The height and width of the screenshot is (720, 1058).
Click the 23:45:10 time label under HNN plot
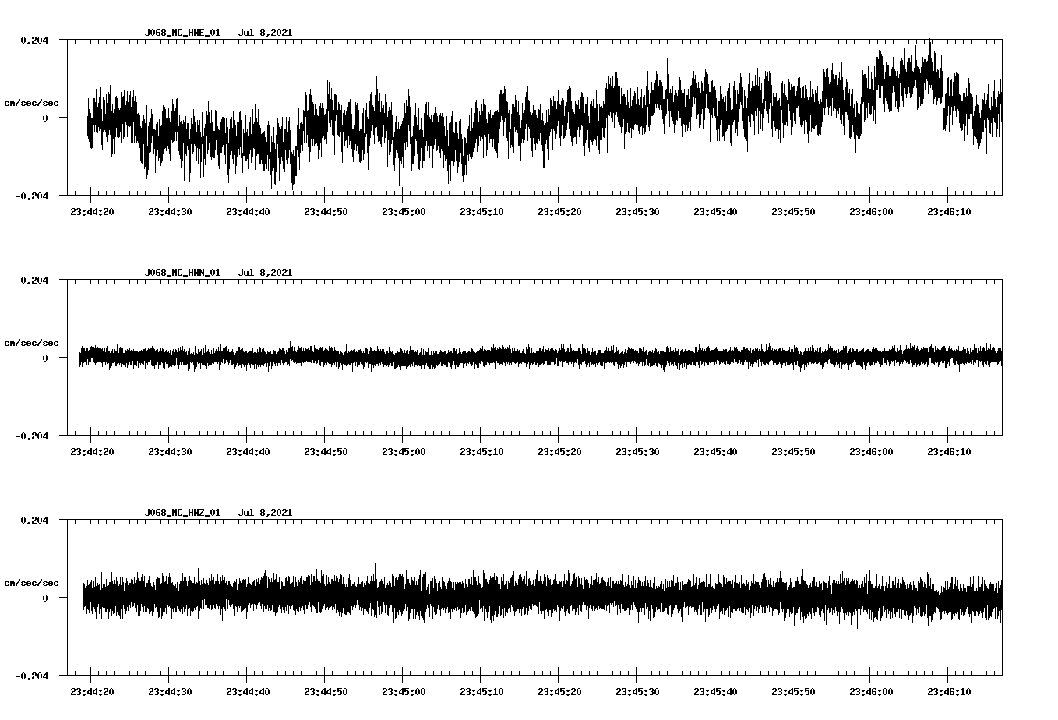click(481, 452)
